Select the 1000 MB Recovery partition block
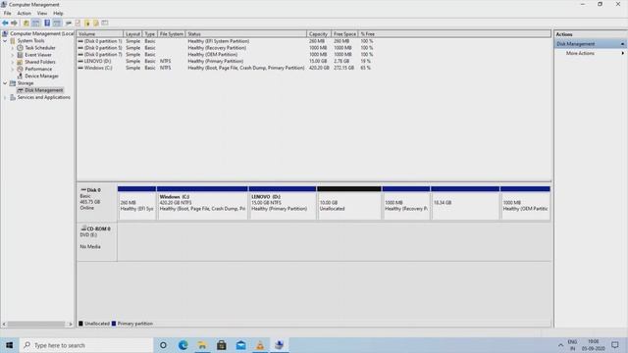Image resolution: width=628 pixels, height=353 pixels. (x=406, y=203)
